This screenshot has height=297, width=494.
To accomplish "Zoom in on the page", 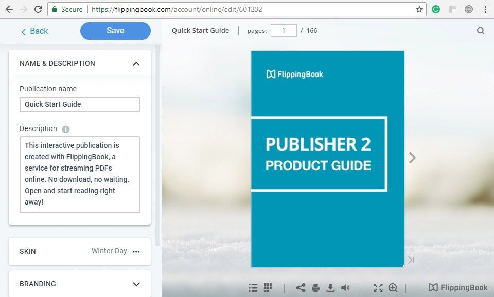I will 393,288.
